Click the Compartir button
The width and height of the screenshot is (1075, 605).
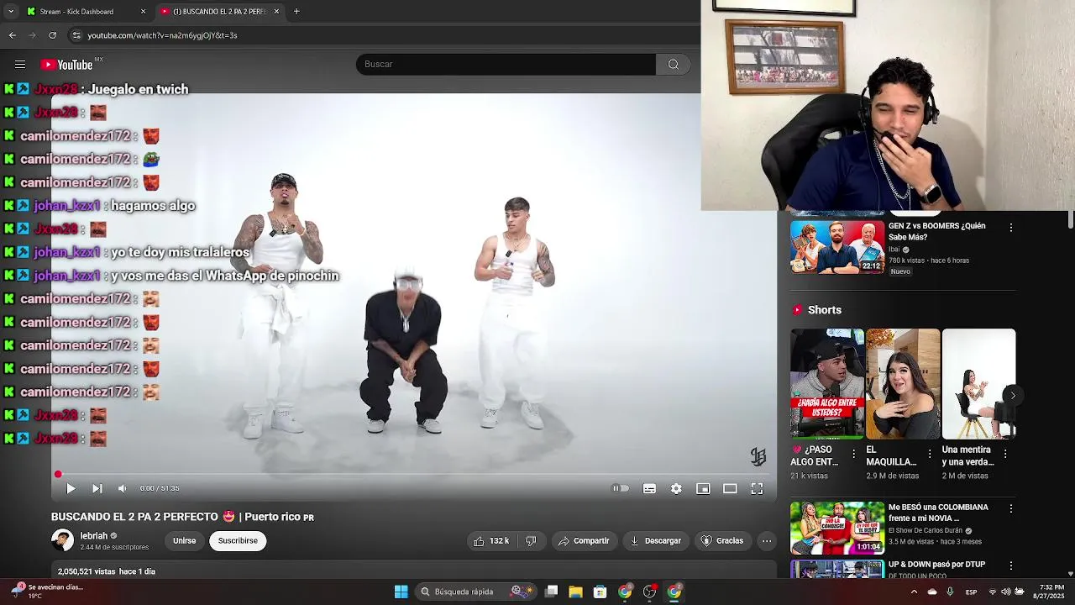pyautogui.click(x=583, y=541)
